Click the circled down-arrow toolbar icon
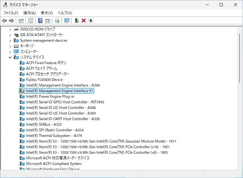 point(91,21)
